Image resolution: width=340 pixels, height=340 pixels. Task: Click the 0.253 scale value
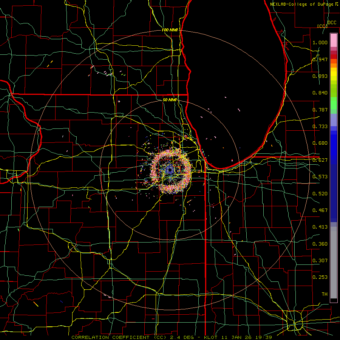point(320,277)
